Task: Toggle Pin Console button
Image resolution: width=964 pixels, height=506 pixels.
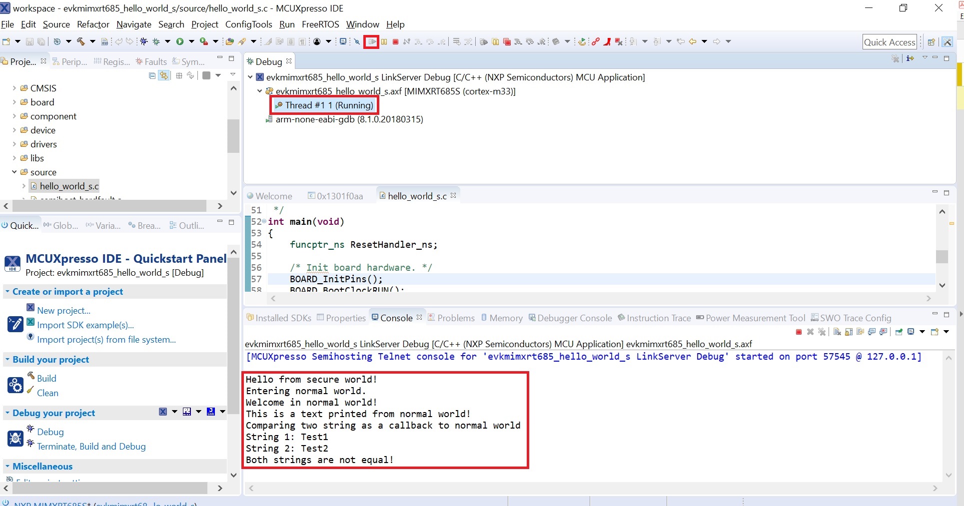Action: (899, 332)
